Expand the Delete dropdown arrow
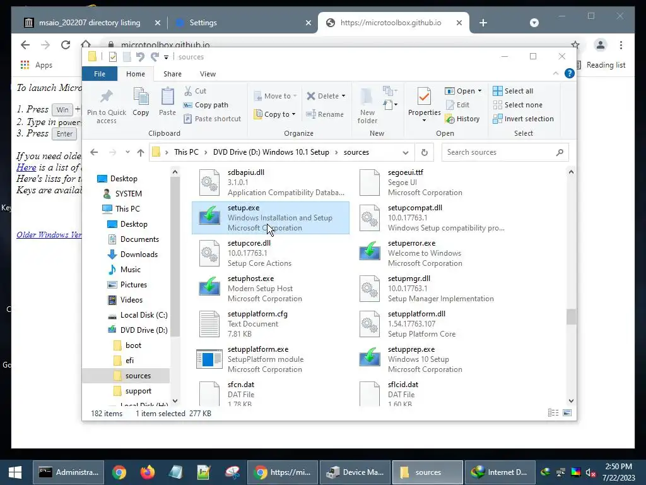 point(343,96)
